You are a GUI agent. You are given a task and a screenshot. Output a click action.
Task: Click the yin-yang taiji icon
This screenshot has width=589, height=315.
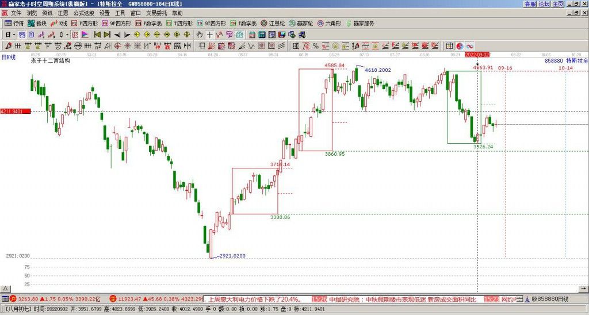[460, 45]
